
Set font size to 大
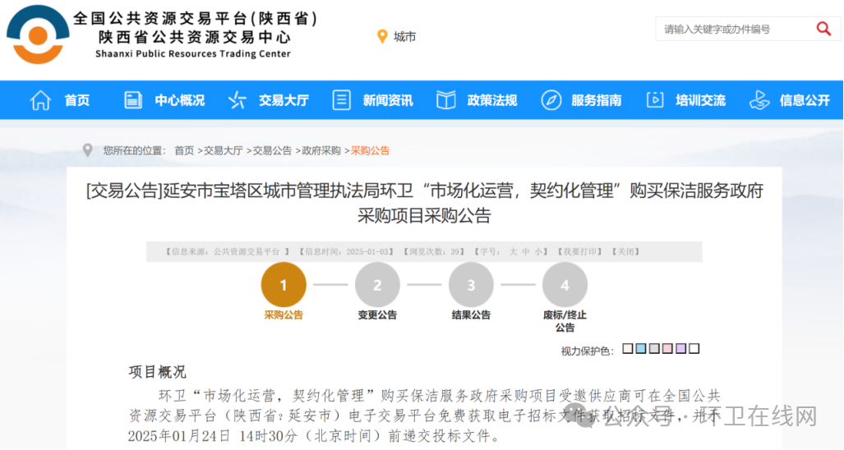(513, 251)
